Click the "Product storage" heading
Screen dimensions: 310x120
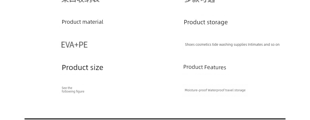206,22
